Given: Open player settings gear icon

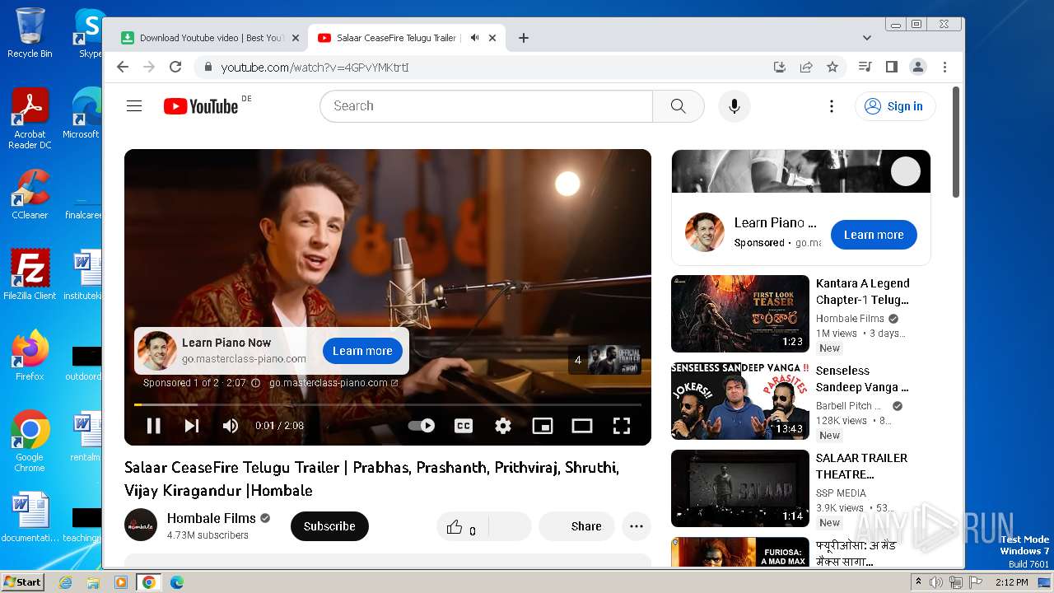Looking at the screenshot, I should tap(503, 426).
